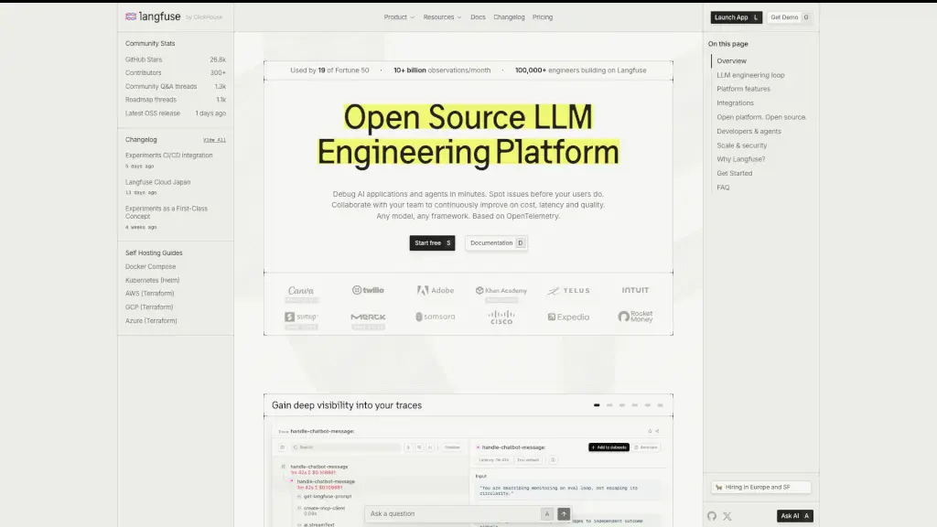The image size is (937, 527).
Task: Jump to Open platform. Open source. section
Action: (x=761, y=117)
